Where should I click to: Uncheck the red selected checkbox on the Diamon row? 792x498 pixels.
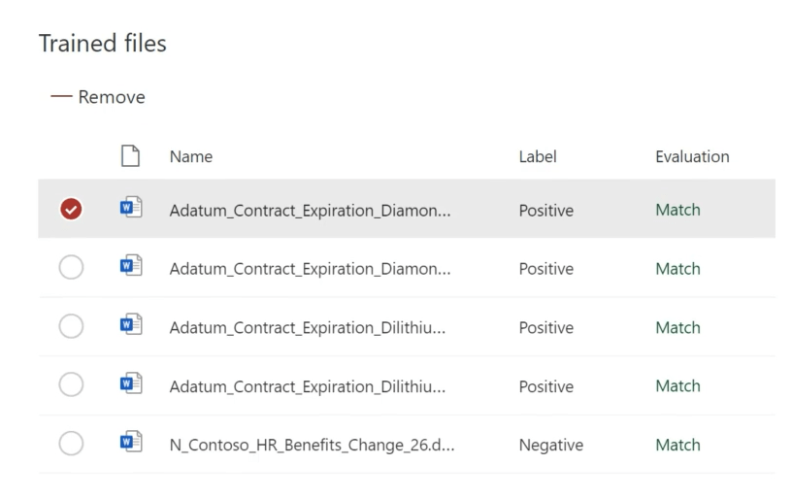click(x=71, y=209)
